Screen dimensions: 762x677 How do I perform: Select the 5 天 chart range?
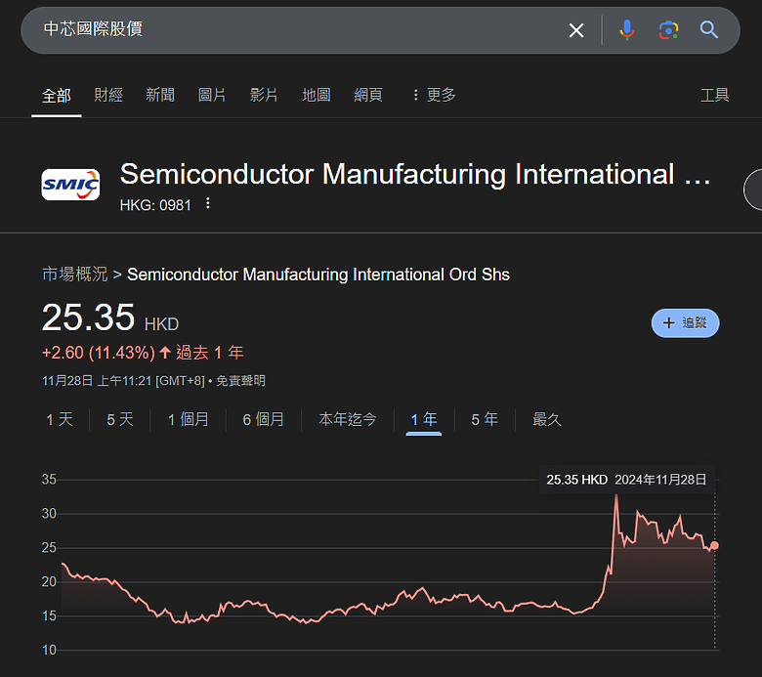pyautogui.click(x=120, y=419)
